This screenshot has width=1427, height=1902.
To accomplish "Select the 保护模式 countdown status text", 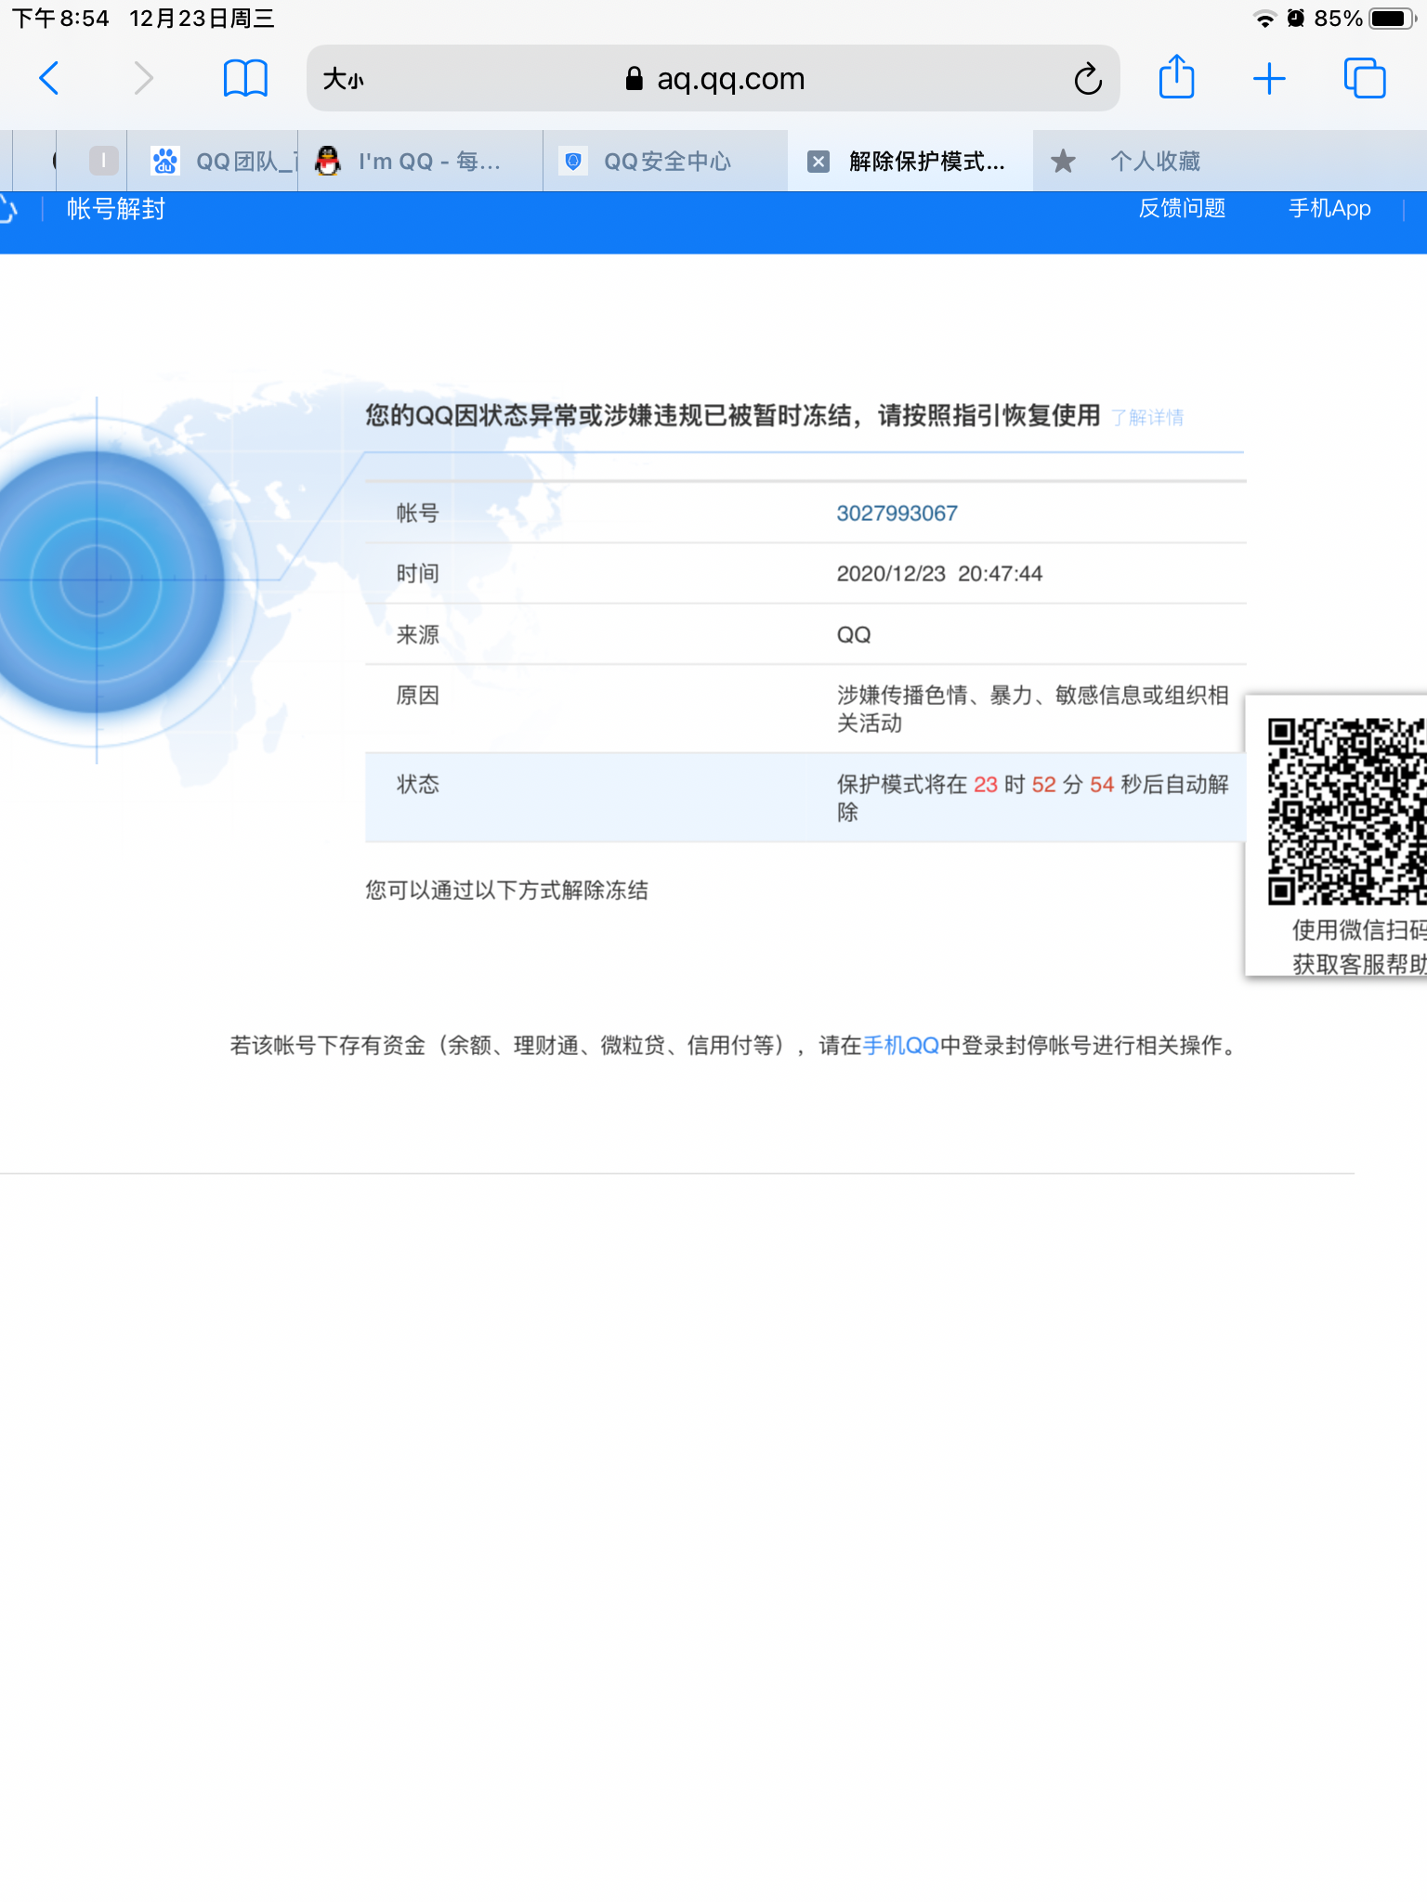I will click(x=1032, y=798).
